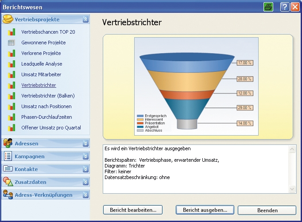Click chart icon beside Offener Umsatz pro Quartal
The image size is (302, 222).
click(x=12, y=128)
